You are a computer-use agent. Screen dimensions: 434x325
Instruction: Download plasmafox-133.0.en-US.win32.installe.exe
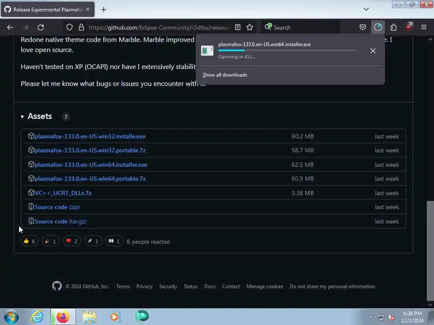(x=90, y=136)
